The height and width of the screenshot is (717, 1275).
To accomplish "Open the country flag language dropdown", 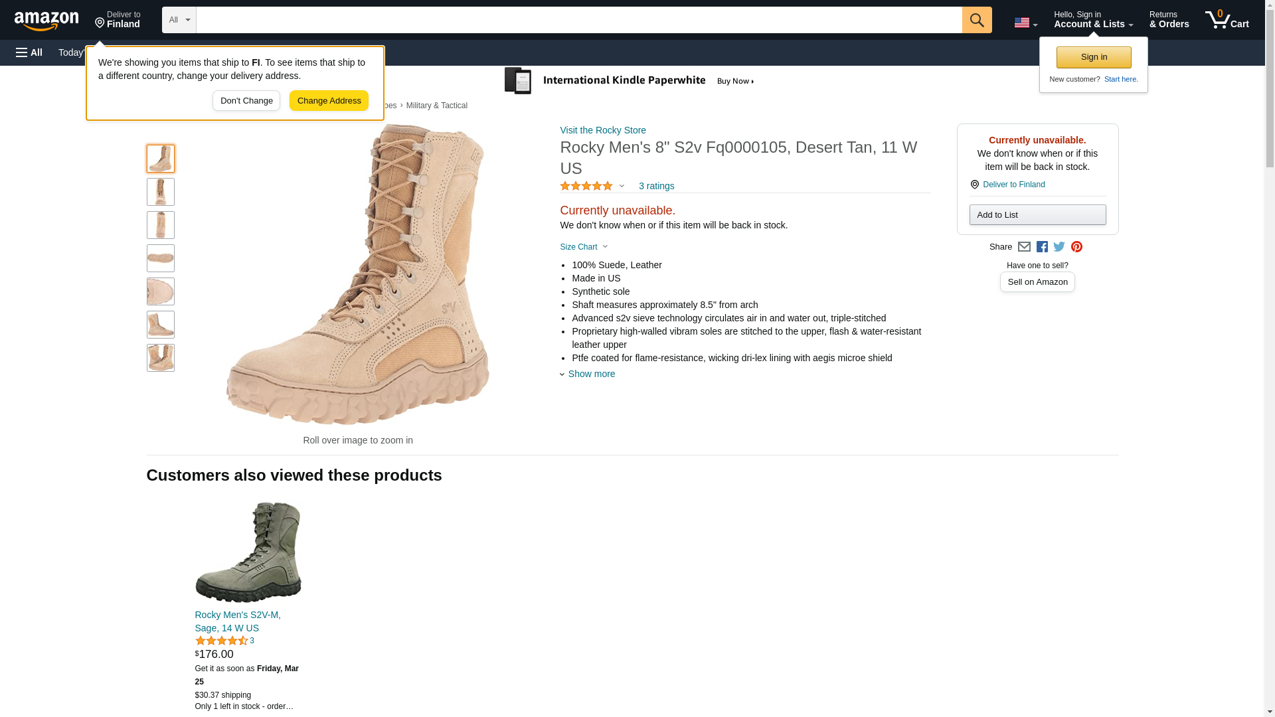I will [1025, 23].
